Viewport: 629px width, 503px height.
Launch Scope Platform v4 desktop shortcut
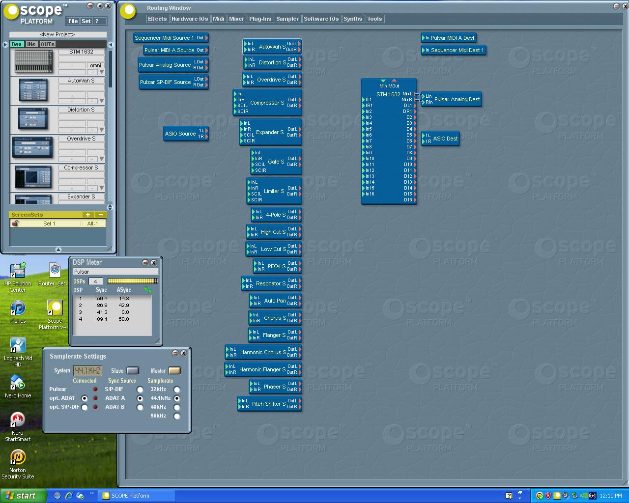[x=55, y=315]
